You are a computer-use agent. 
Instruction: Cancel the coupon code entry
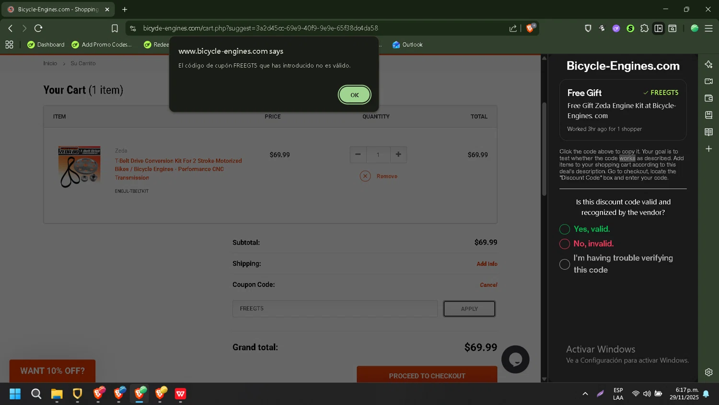[x=488, y=285]
